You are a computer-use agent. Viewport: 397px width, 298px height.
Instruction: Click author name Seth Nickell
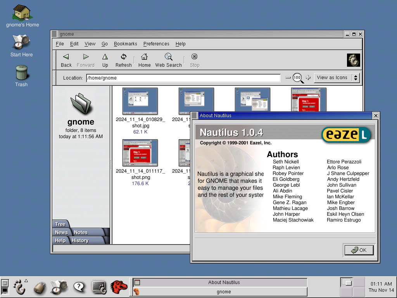point(286,162)
